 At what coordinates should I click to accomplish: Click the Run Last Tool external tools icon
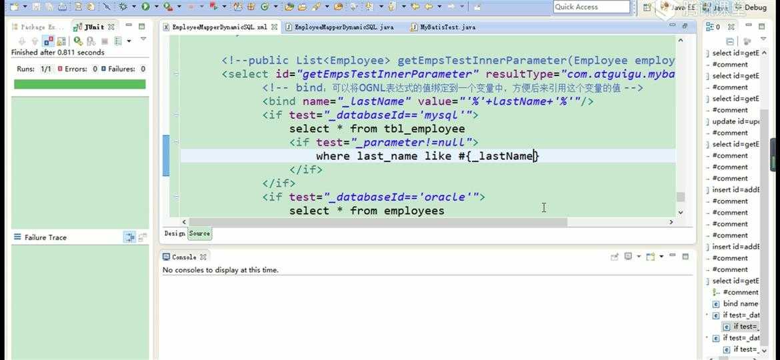[x=167, y=7]
